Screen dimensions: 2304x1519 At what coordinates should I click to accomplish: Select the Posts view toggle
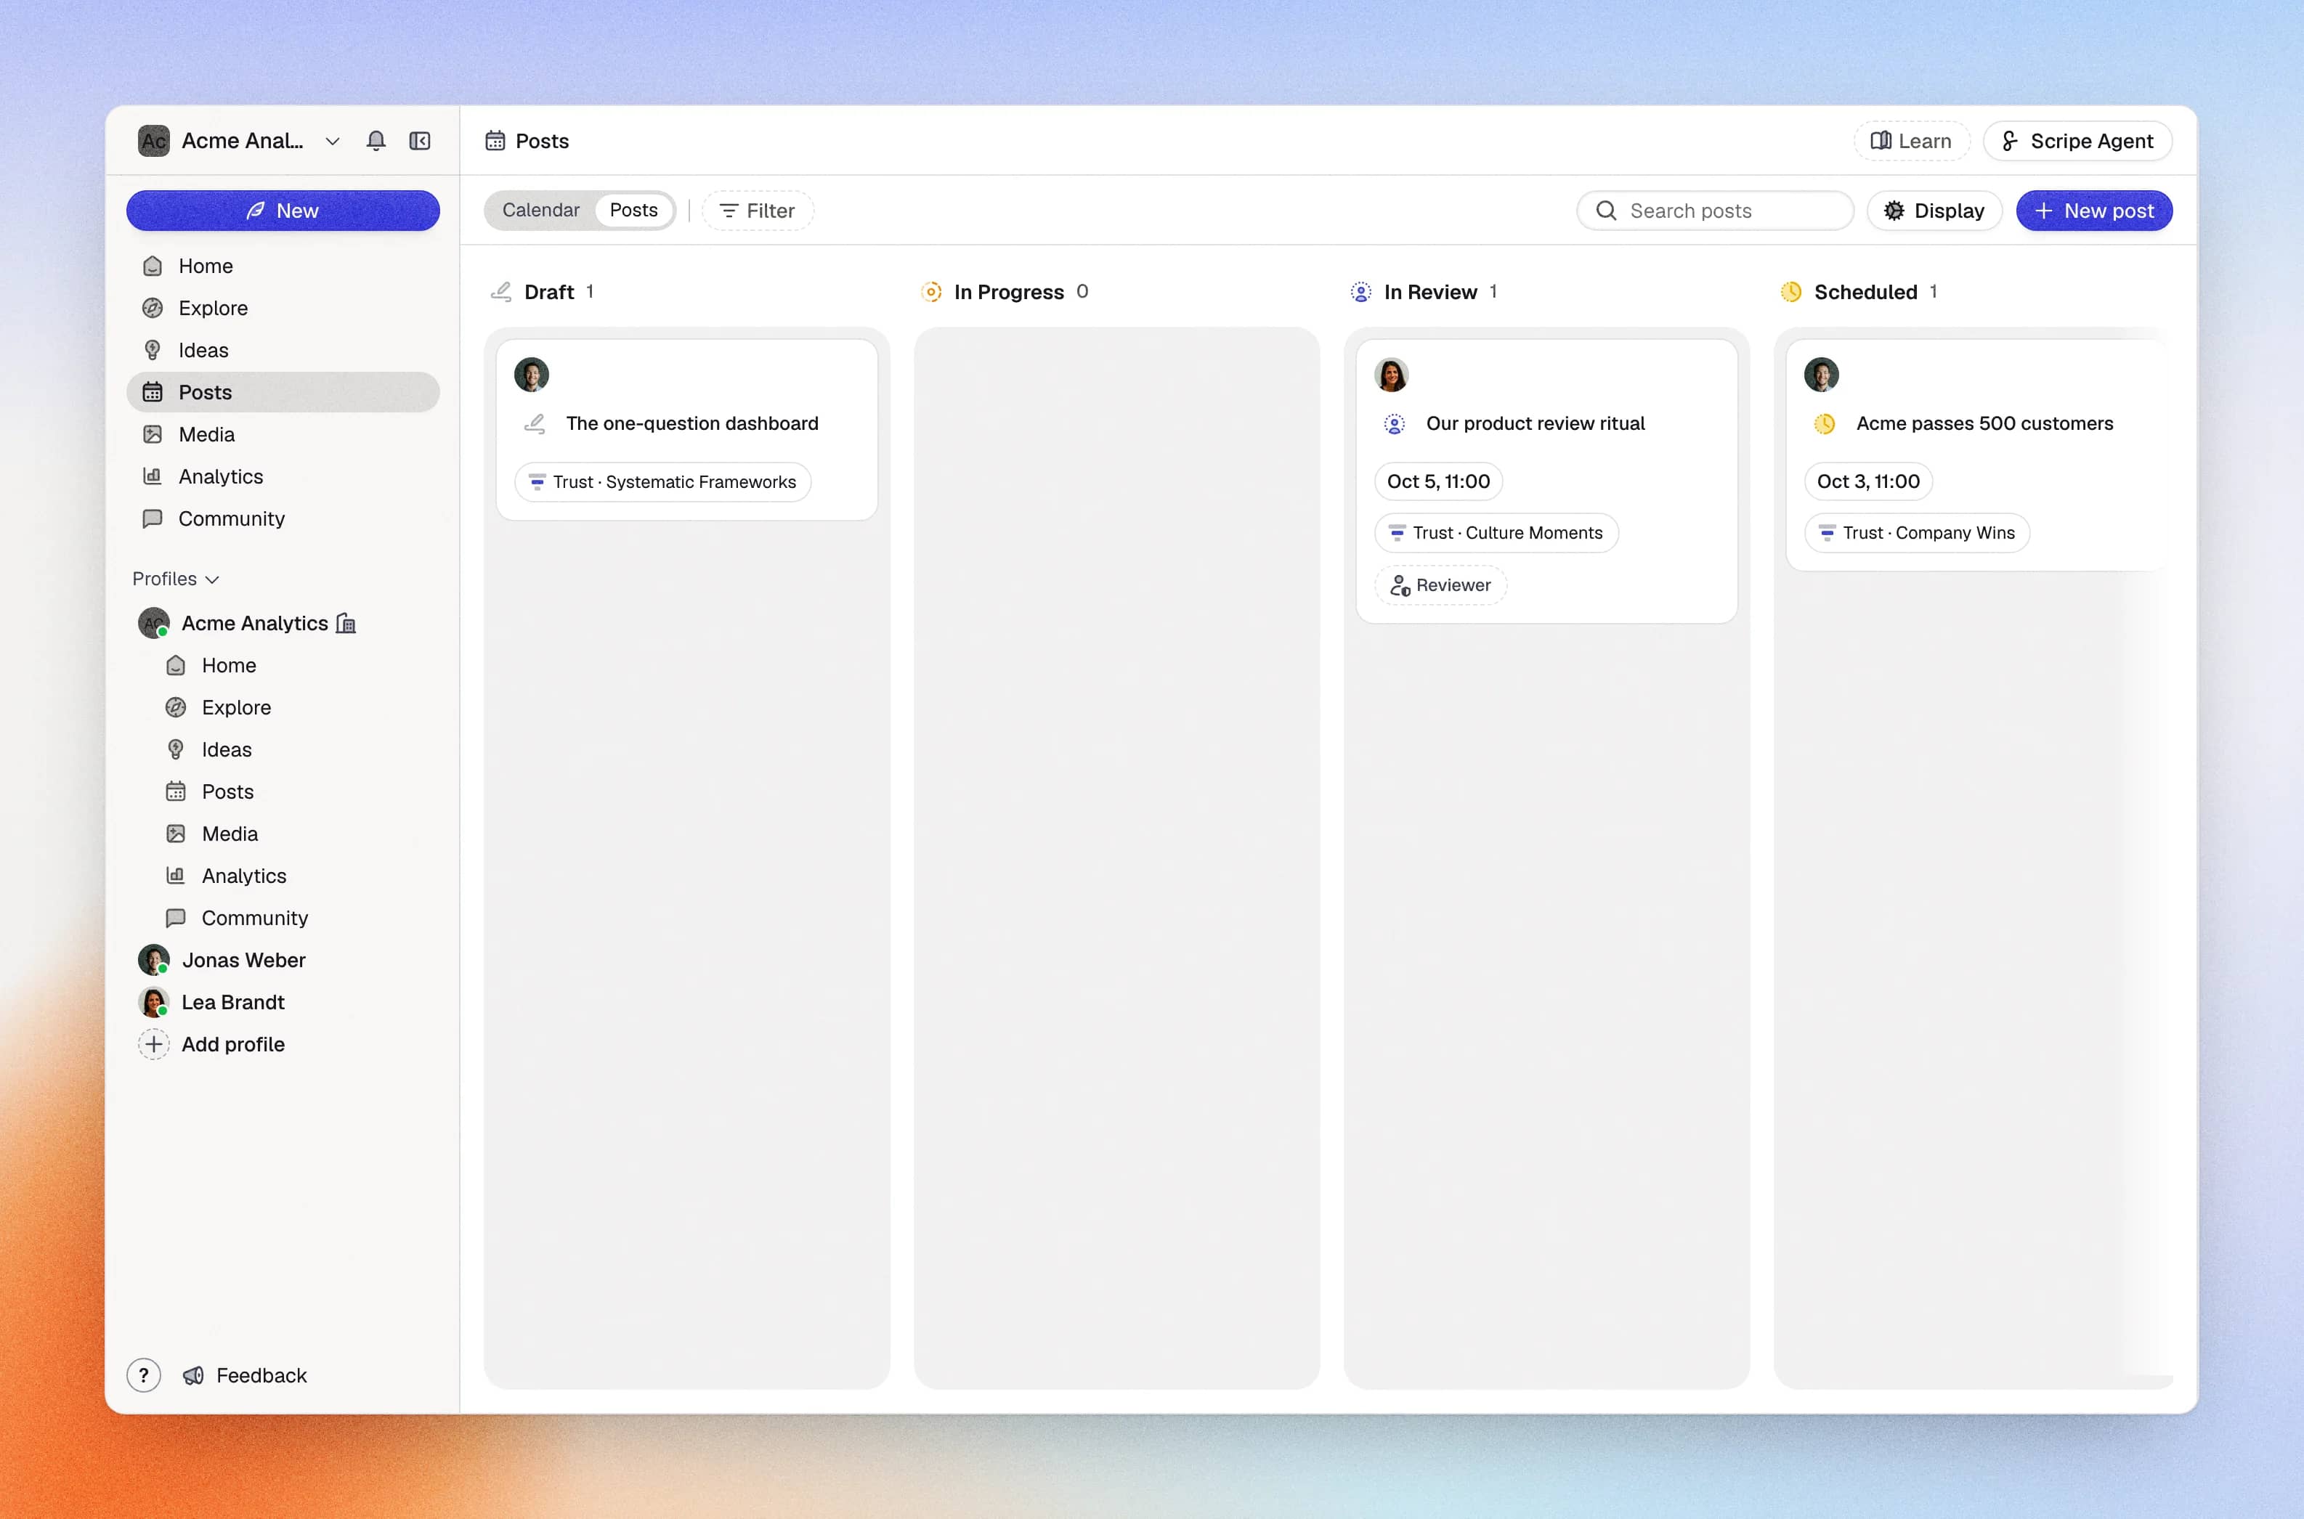tap(633, 211)
